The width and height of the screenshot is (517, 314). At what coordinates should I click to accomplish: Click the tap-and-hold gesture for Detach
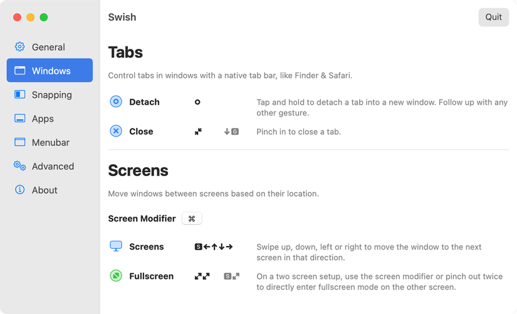pyautogui.click(x=197, y=102)
